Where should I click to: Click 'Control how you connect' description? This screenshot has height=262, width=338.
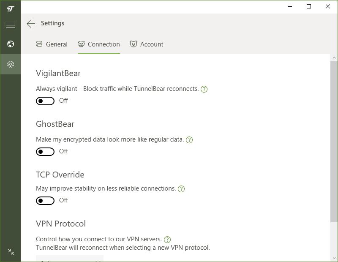coord(99,239)
